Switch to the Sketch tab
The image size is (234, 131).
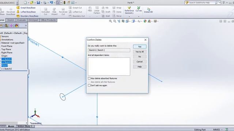tap(11, 20)
